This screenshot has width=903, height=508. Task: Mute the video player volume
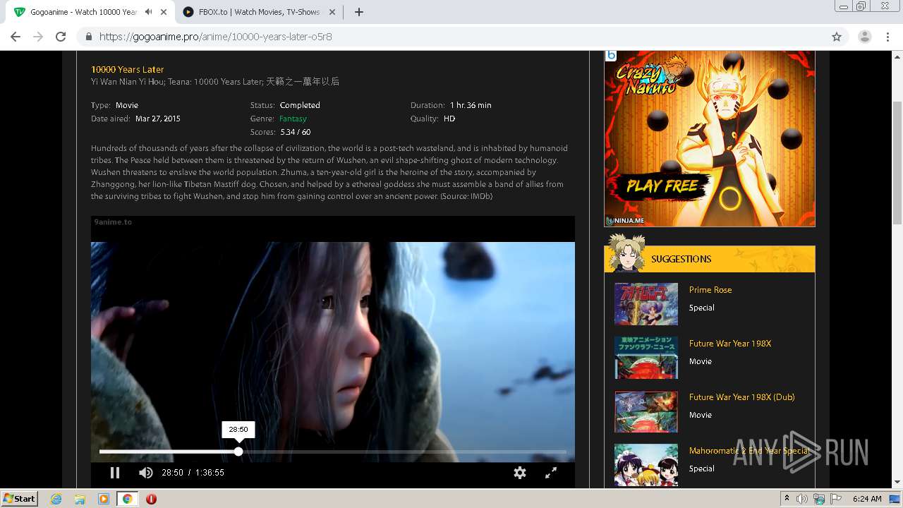coord(146,473)
